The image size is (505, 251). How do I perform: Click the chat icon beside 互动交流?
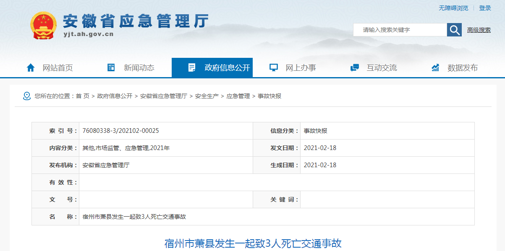tap(354, 67)
